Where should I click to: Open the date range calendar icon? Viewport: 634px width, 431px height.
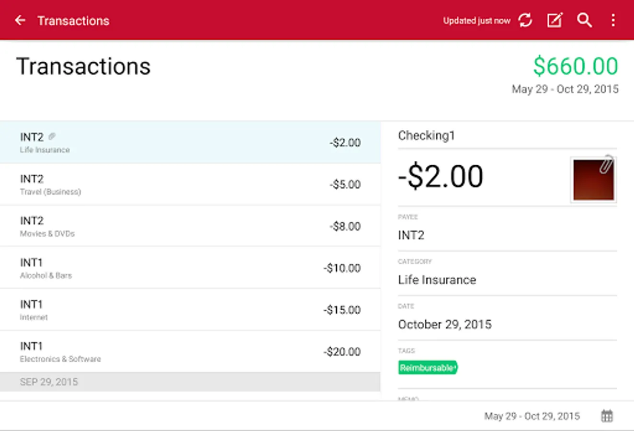tap(607, 416)
